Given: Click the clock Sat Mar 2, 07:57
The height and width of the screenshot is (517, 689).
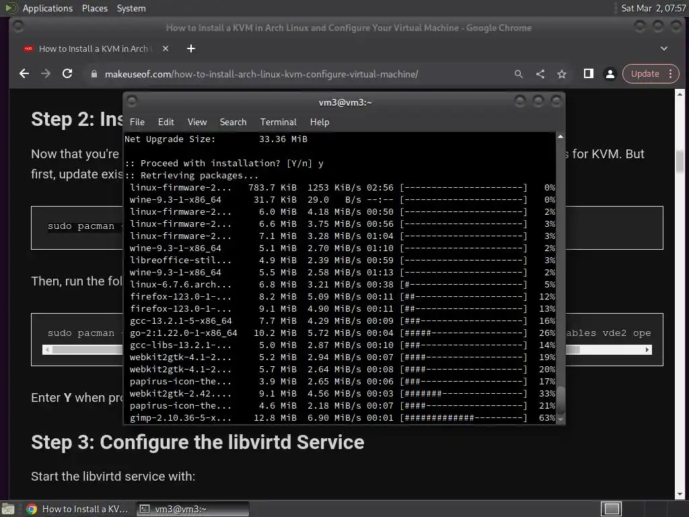Looking at the screenshot, I should 653,8.
